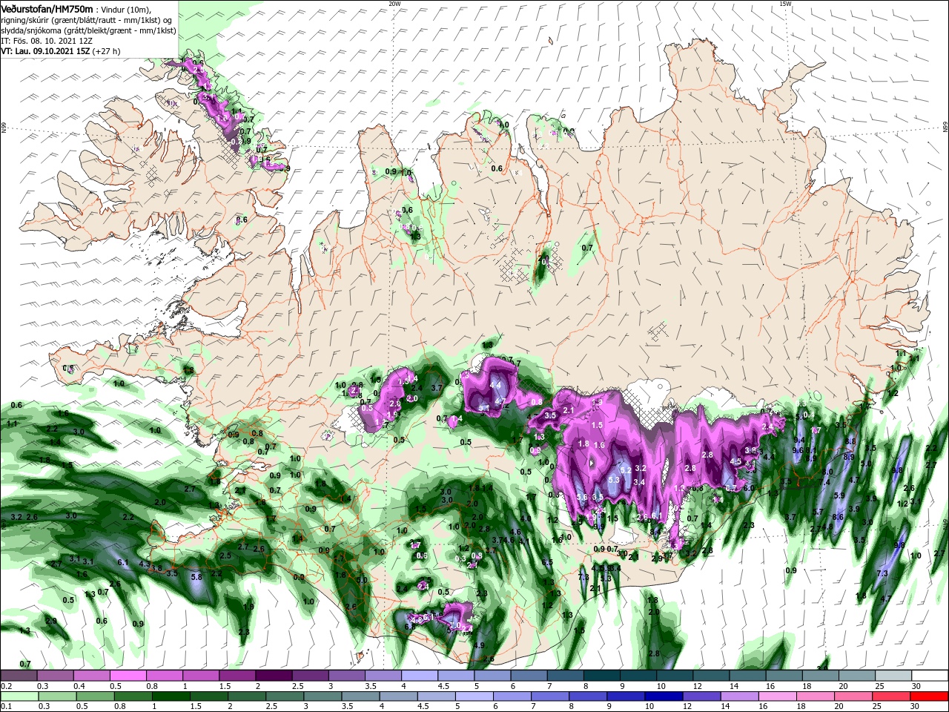Click the 'Veðurstofan/HM750m' title text
Viewport: 949px width, 712px height.
[47, 8]
